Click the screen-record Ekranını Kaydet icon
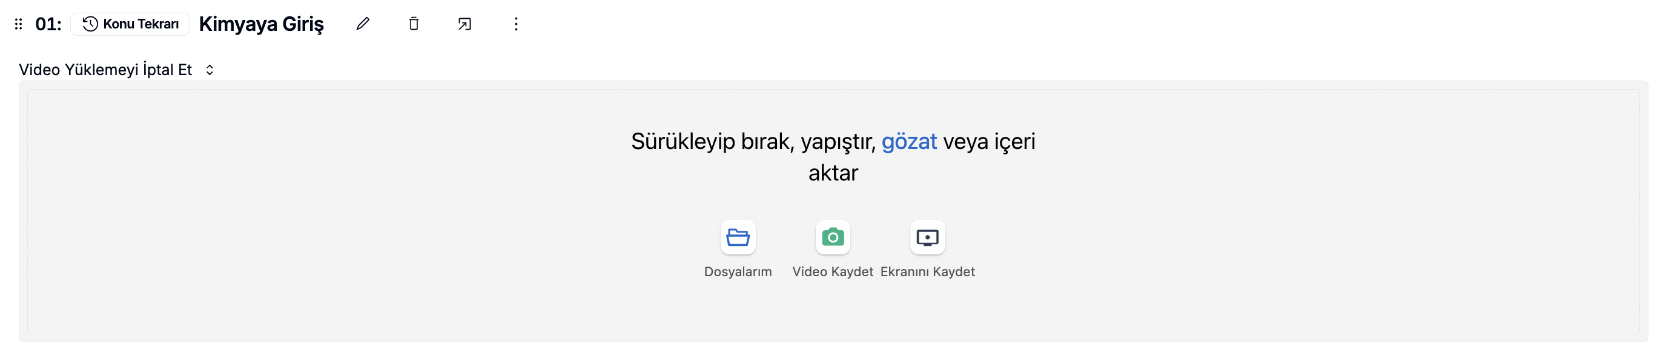The height and width of the screenshot is (361, 1663). click(928, 237)
